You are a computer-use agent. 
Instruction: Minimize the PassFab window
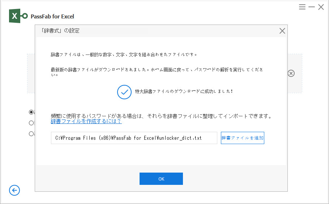312,7
